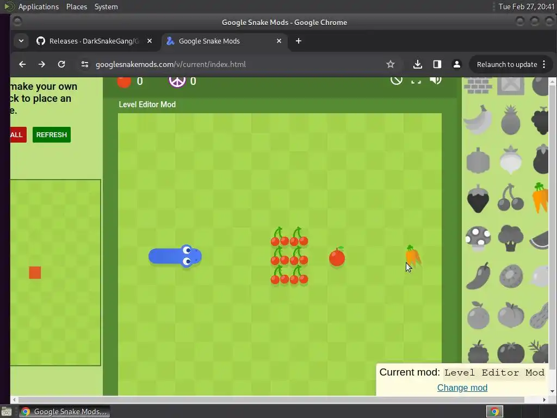Open Chrome downloads
Viewport: 557px width, 418px height.
(418, 64)
